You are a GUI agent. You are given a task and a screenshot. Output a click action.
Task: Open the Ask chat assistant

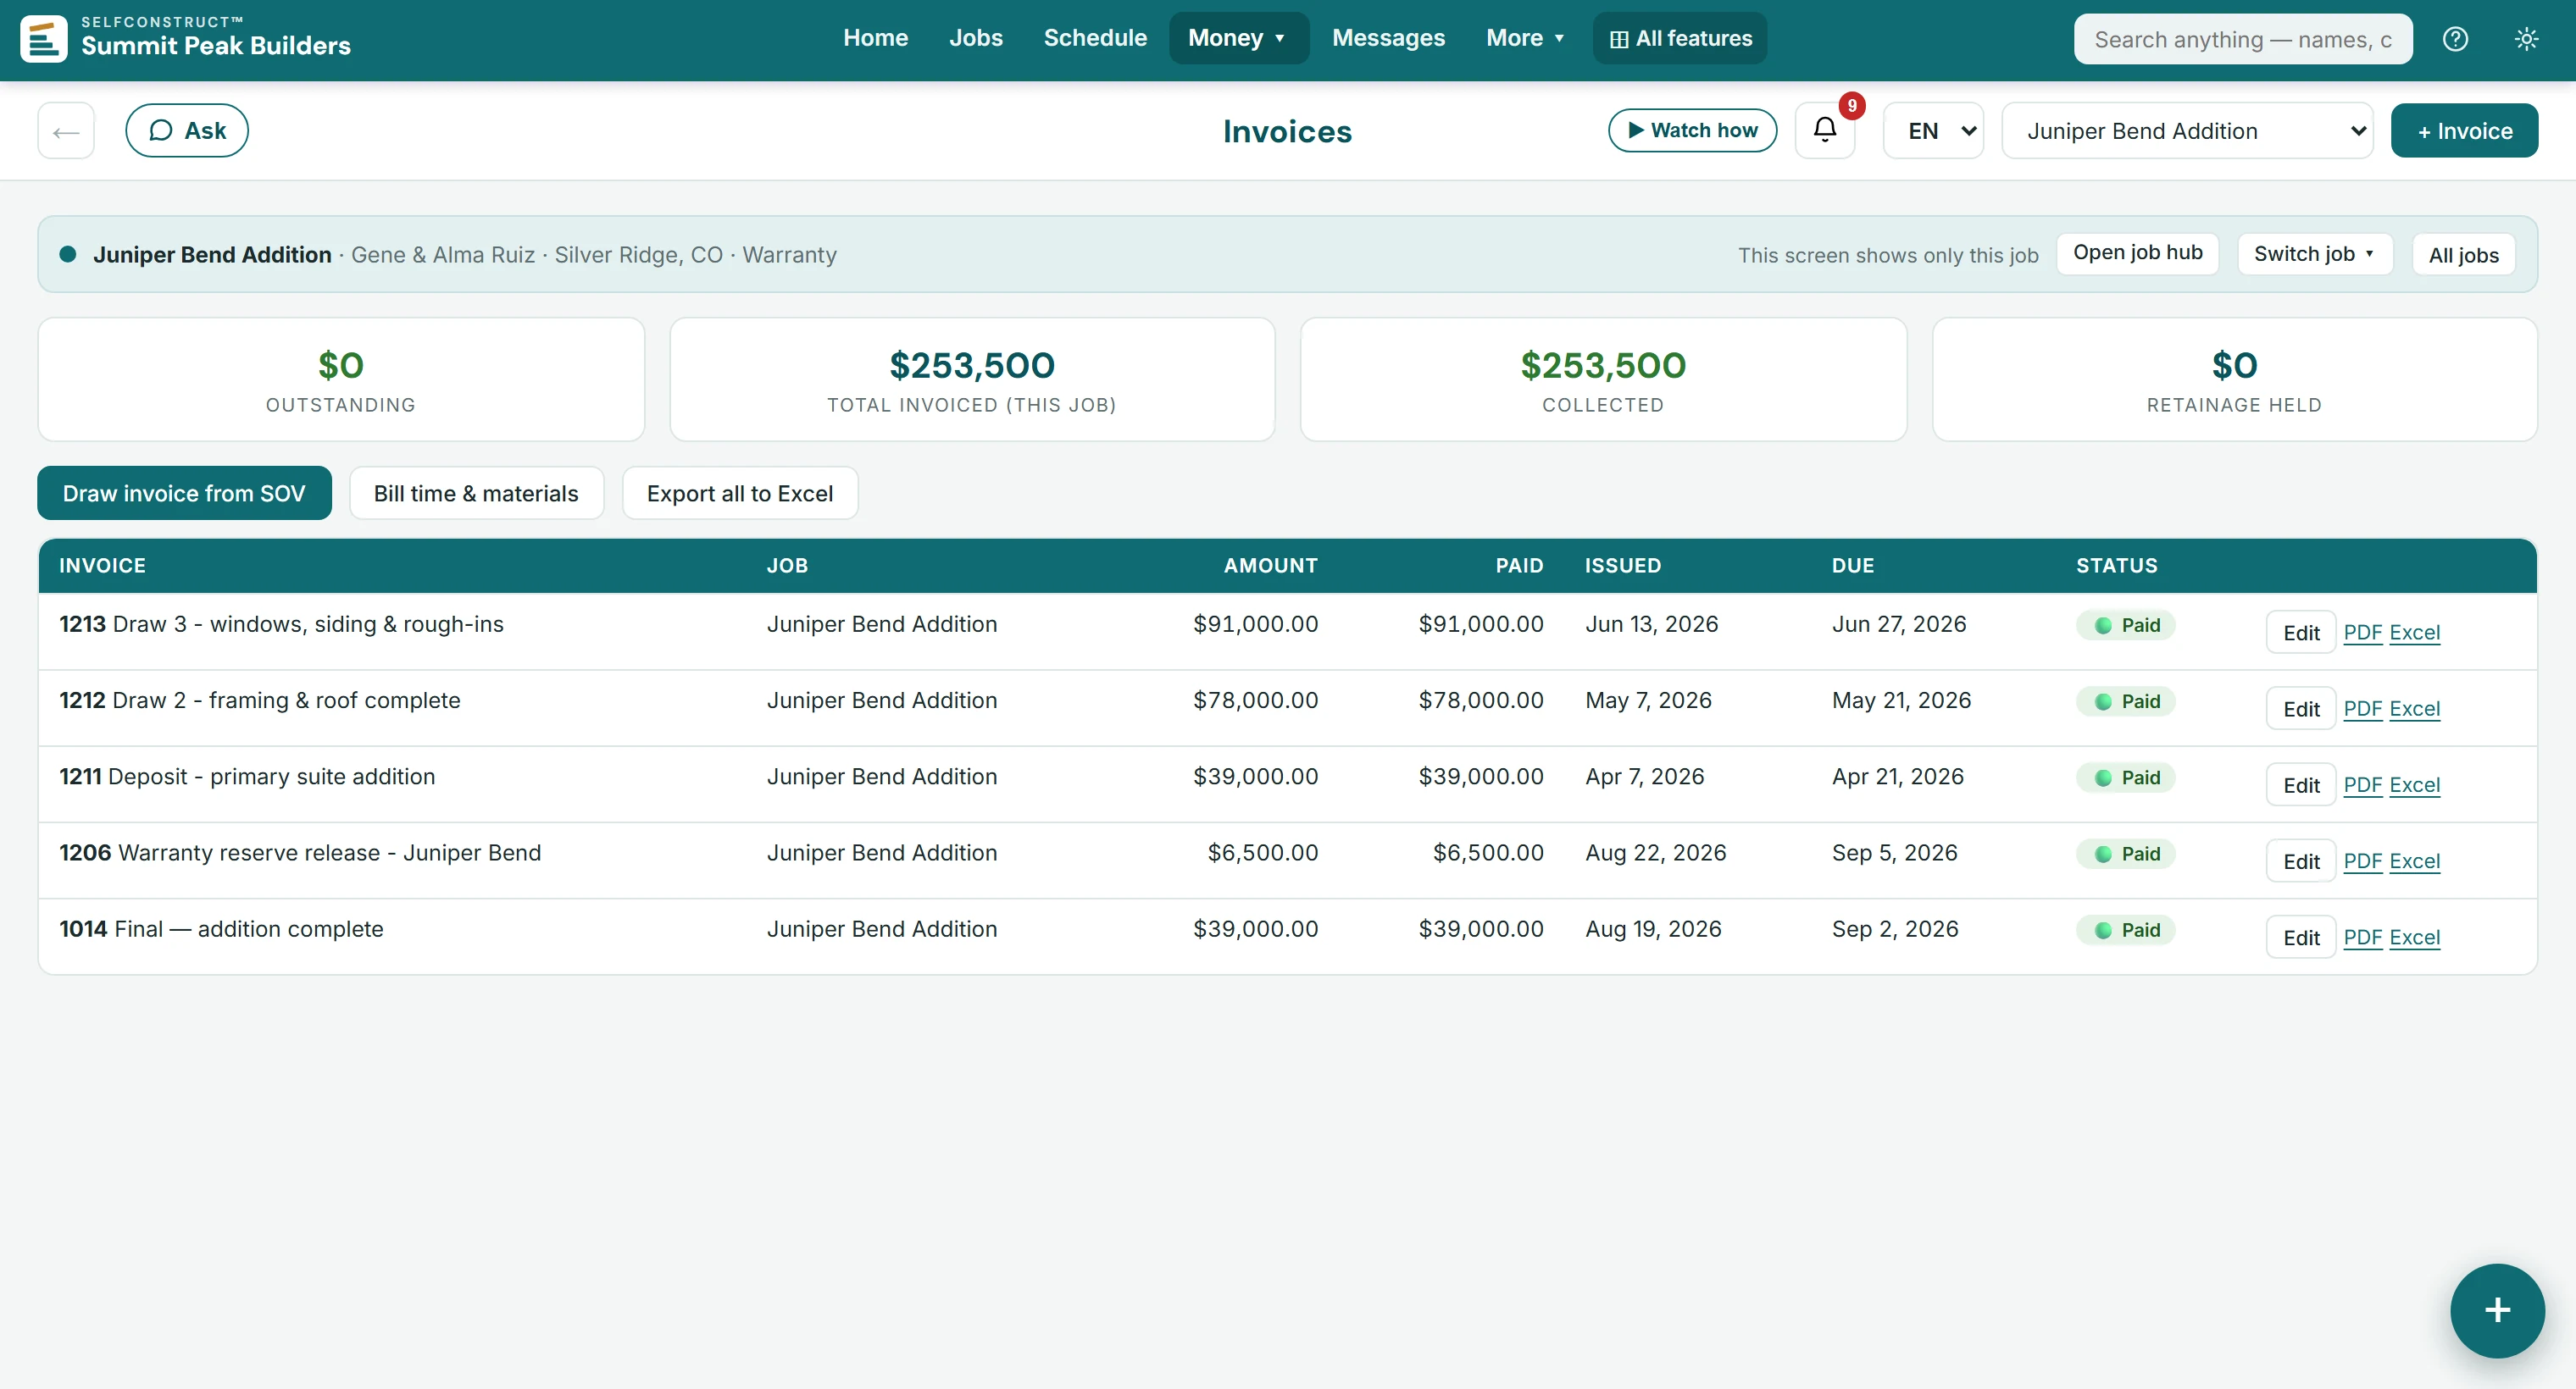[x=187, y=131]
